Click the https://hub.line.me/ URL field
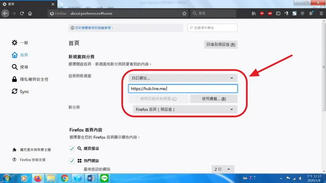The height and width of the screenshot is (183, 326). point(183,89)
